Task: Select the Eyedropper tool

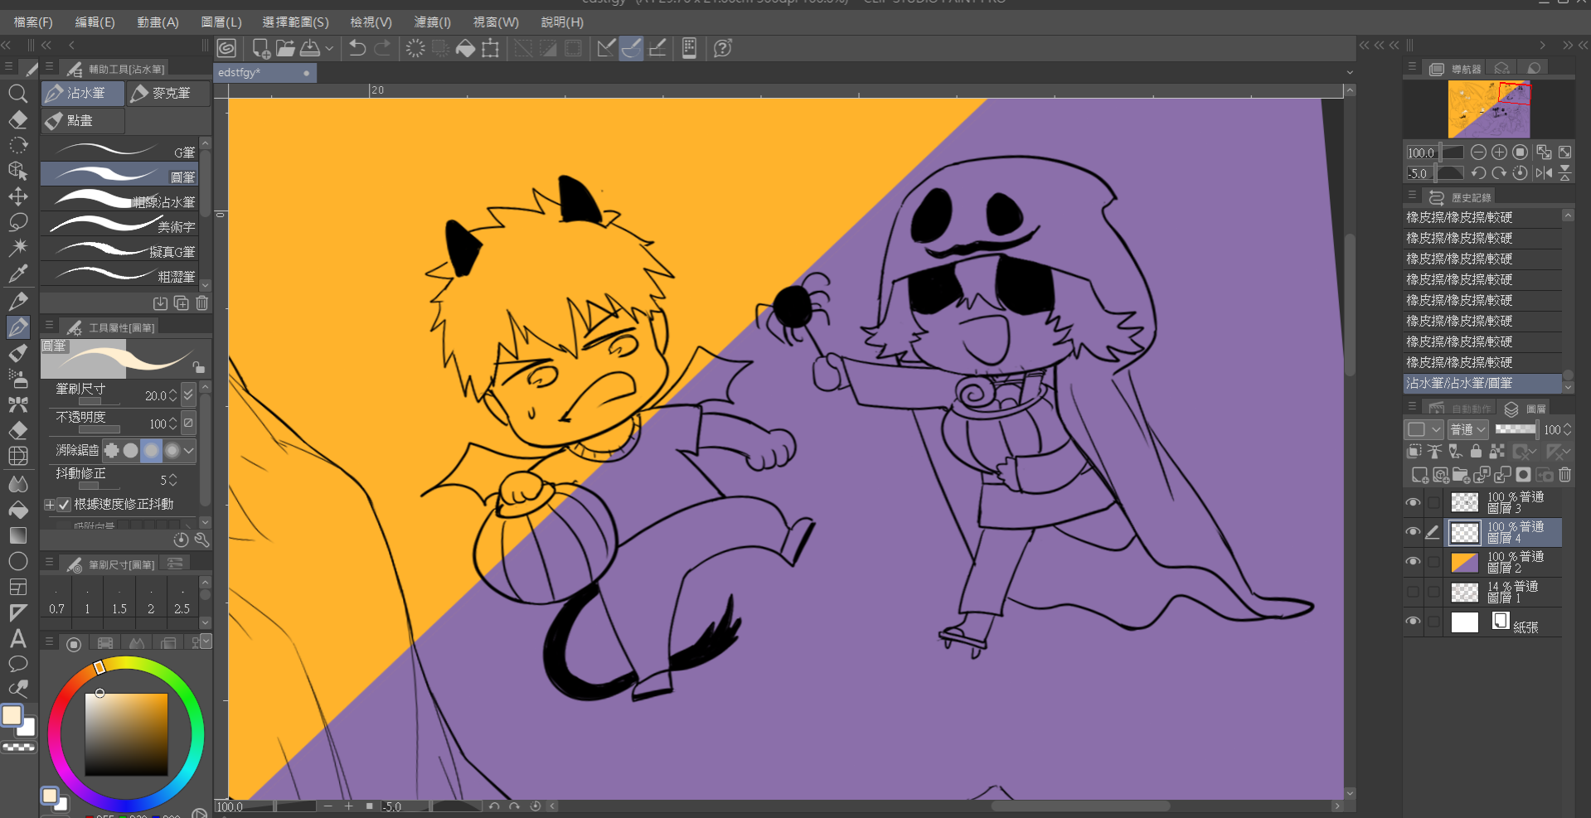Action: (17, 273)
